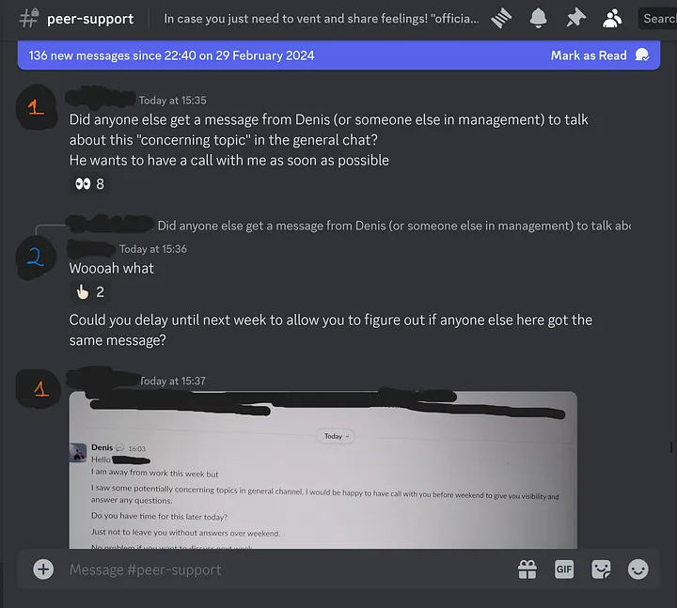Click the plus attachment button

pyautogui.click(x=43, y=569)
